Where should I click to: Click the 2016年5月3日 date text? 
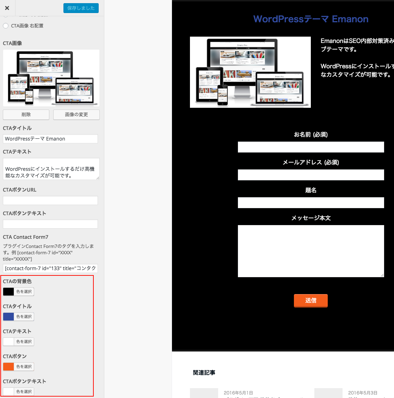pyautogui.click(x=363, y=393)
